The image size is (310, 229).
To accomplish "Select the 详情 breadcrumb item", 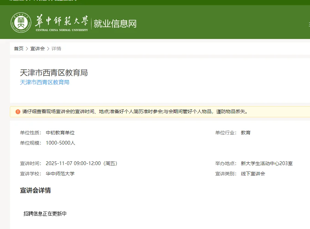I will point(56,49).
